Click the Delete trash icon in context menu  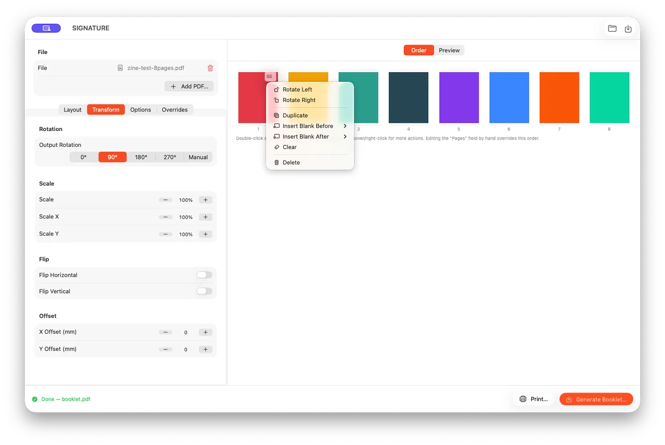276,162
